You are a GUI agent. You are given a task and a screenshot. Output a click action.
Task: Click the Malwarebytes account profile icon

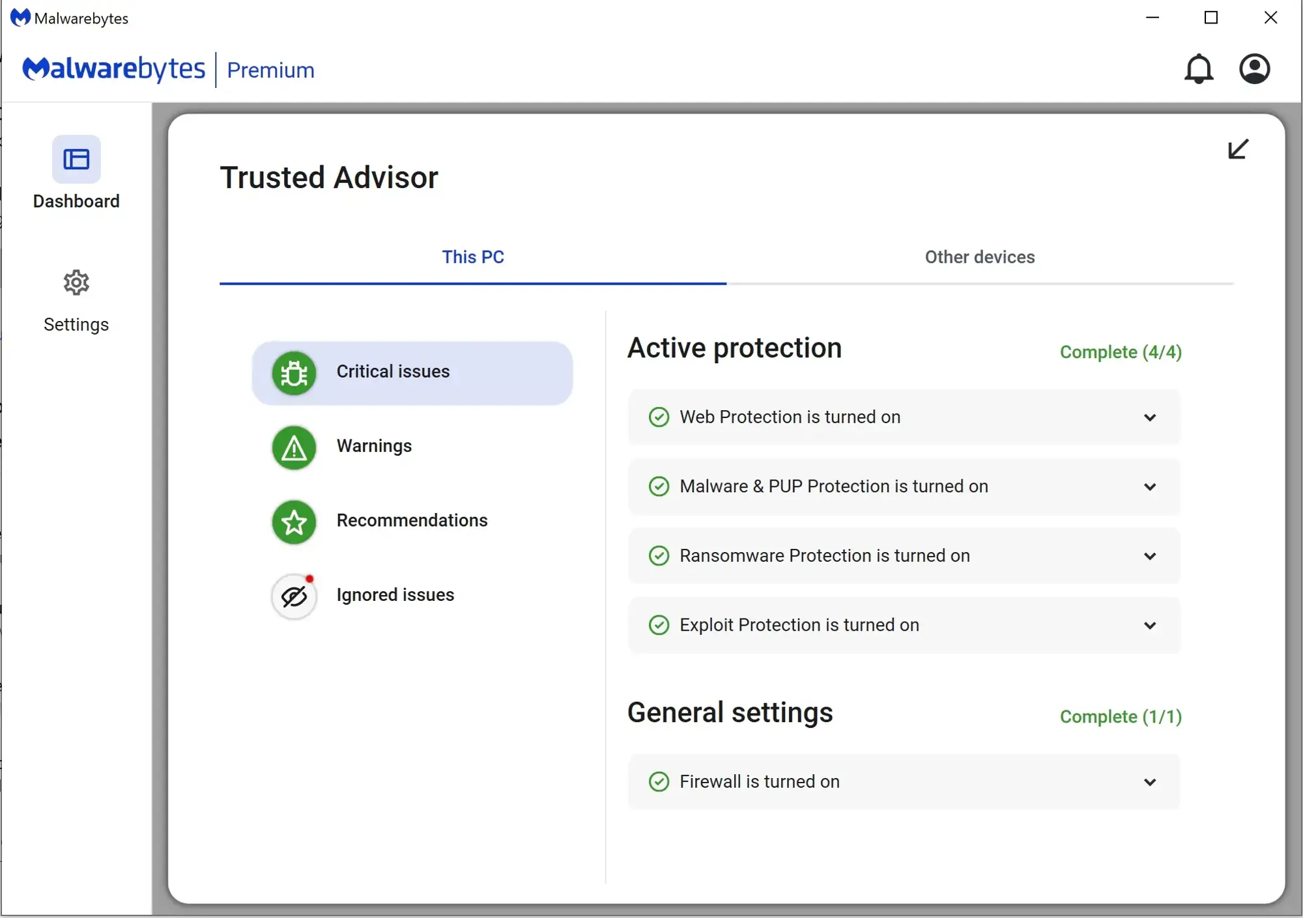click(x=1254, y=68)
